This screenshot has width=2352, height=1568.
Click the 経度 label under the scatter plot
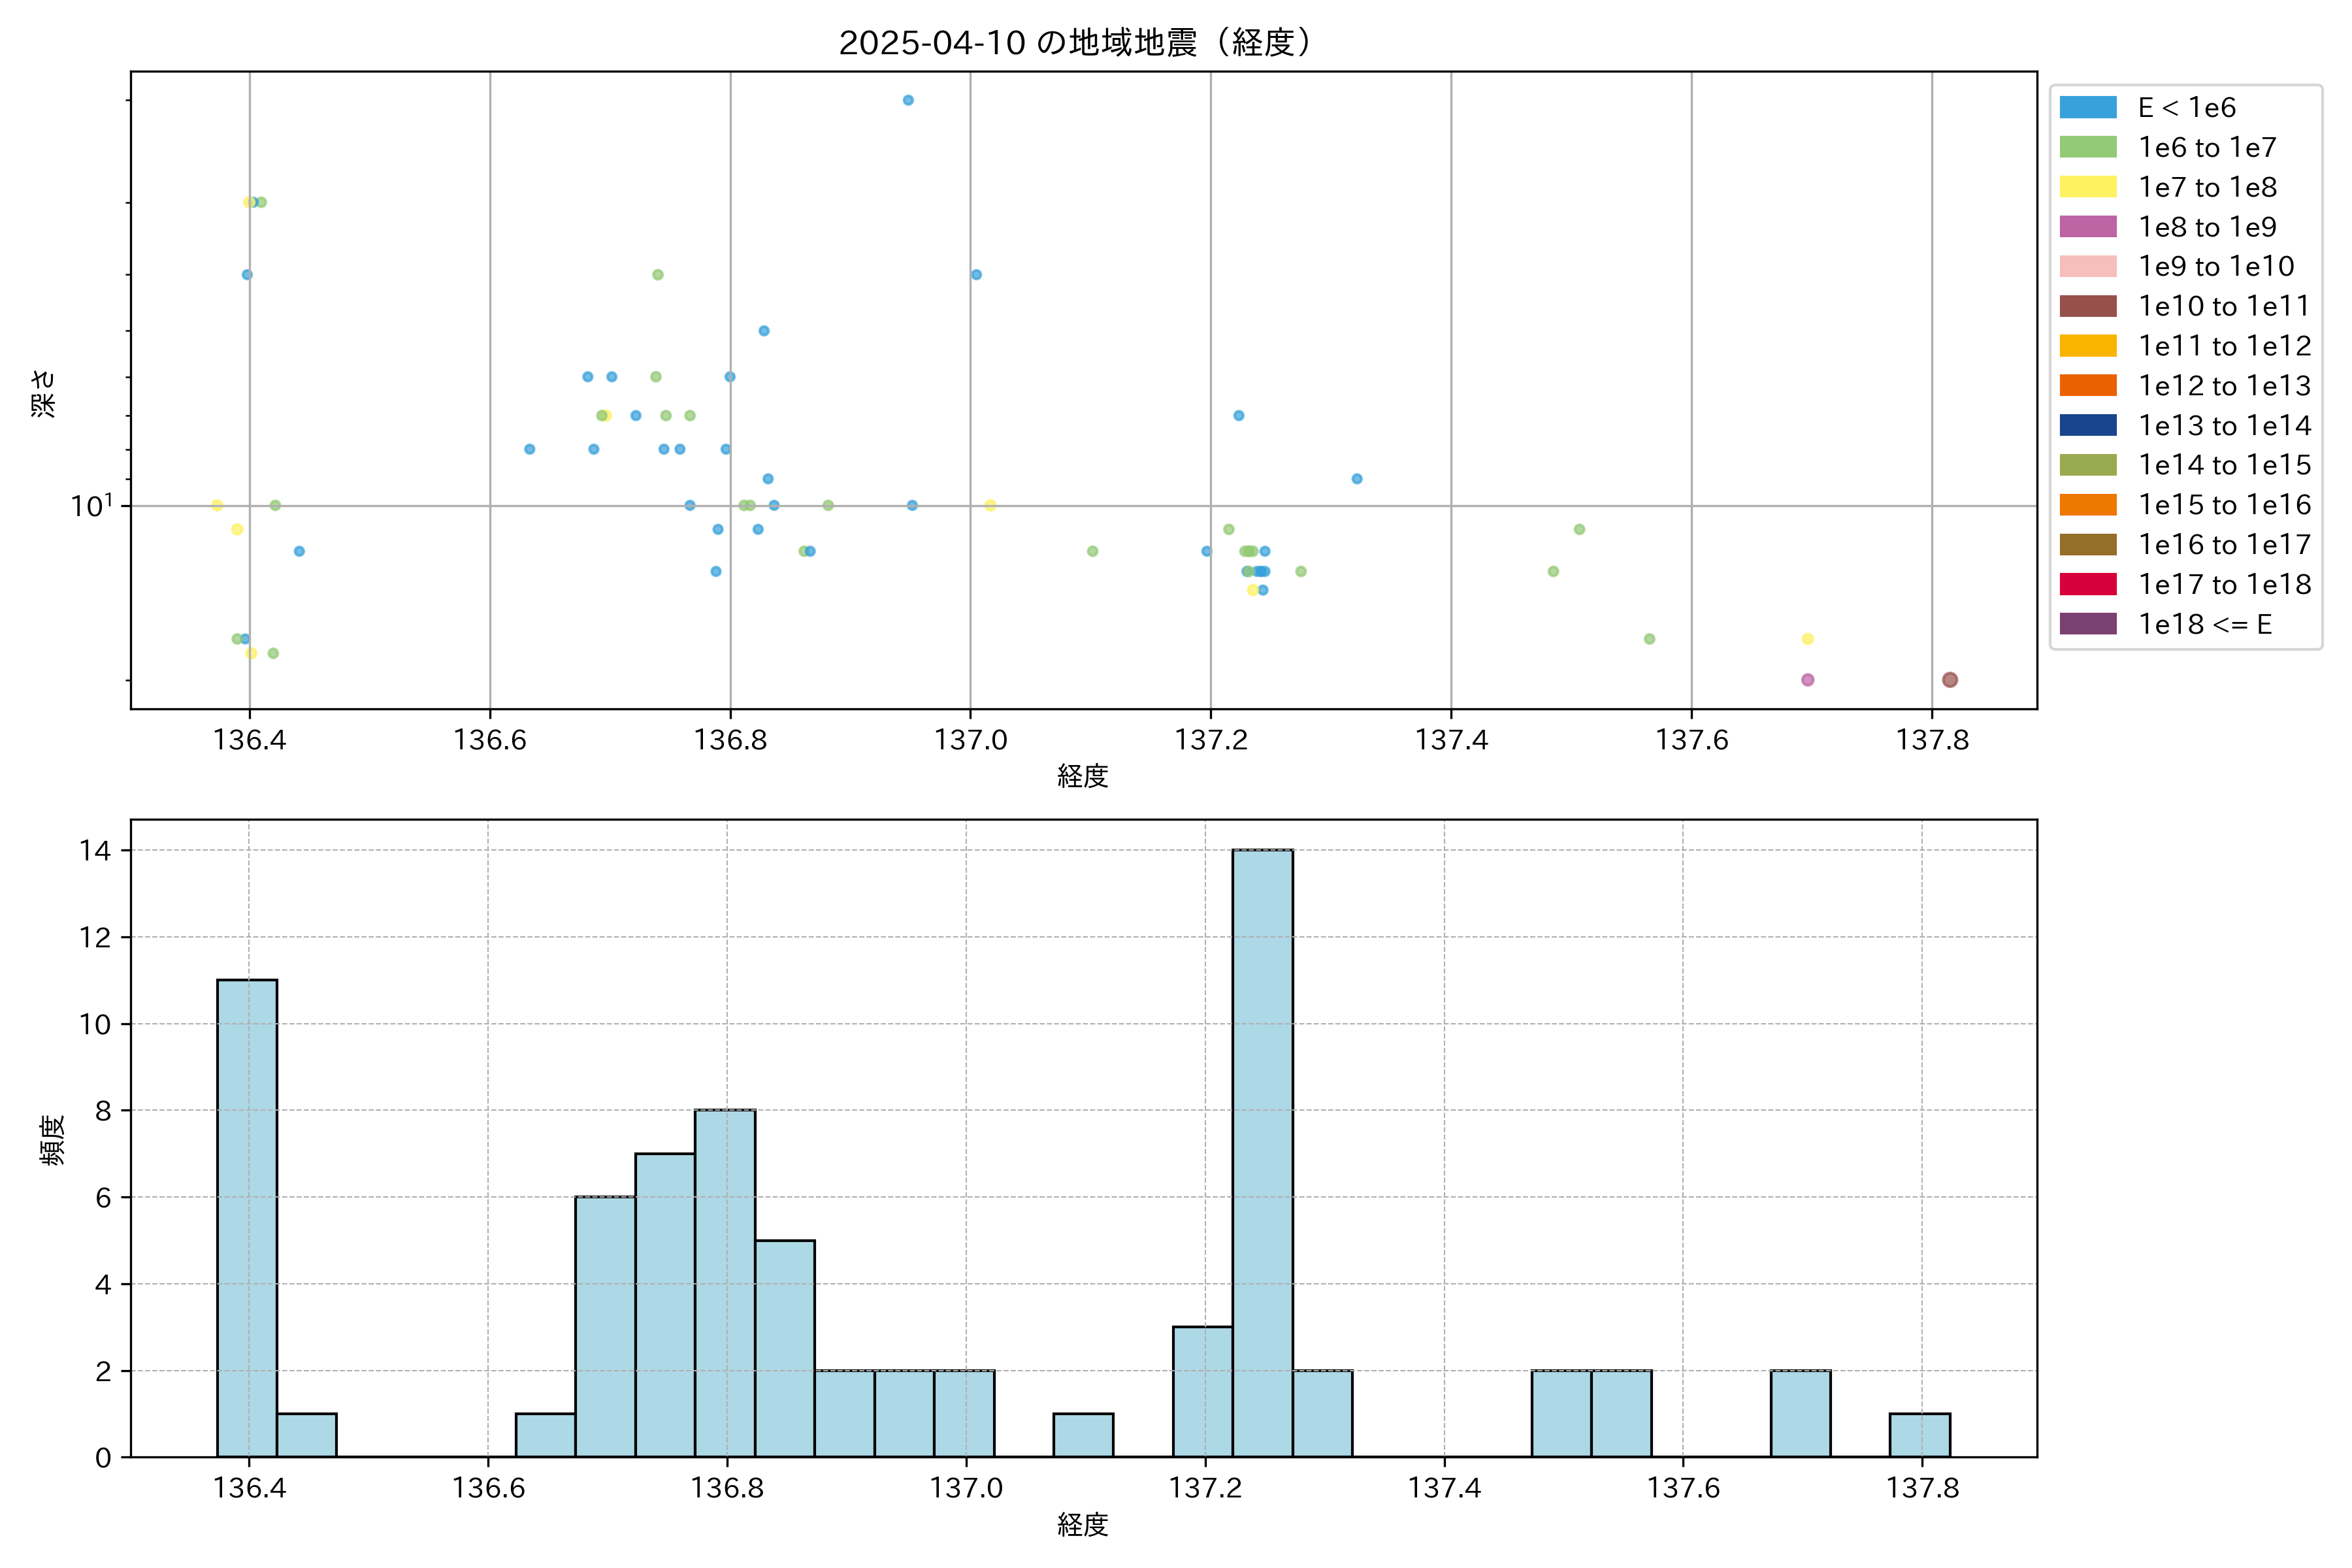1082,776
